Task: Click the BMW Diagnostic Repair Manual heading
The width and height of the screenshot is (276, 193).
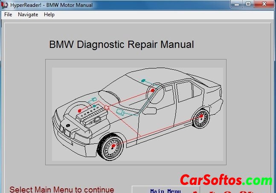Action: click(x=122, y=45)
